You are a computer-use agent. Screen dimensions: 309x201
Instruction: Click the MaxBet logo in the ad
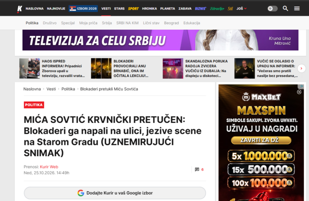(261, 97)
